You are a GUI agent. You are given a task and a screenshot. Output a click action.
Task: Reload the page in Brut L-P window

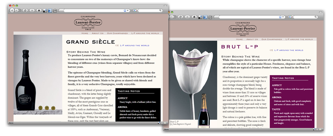[x=180, y=17]
